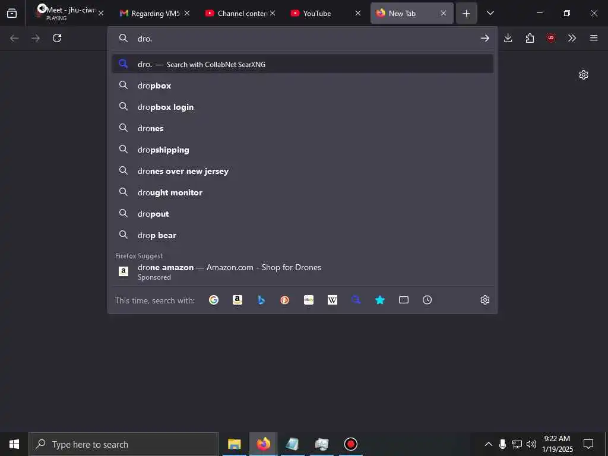
Task: Close the YouTube tab
Action: [358, 13]
